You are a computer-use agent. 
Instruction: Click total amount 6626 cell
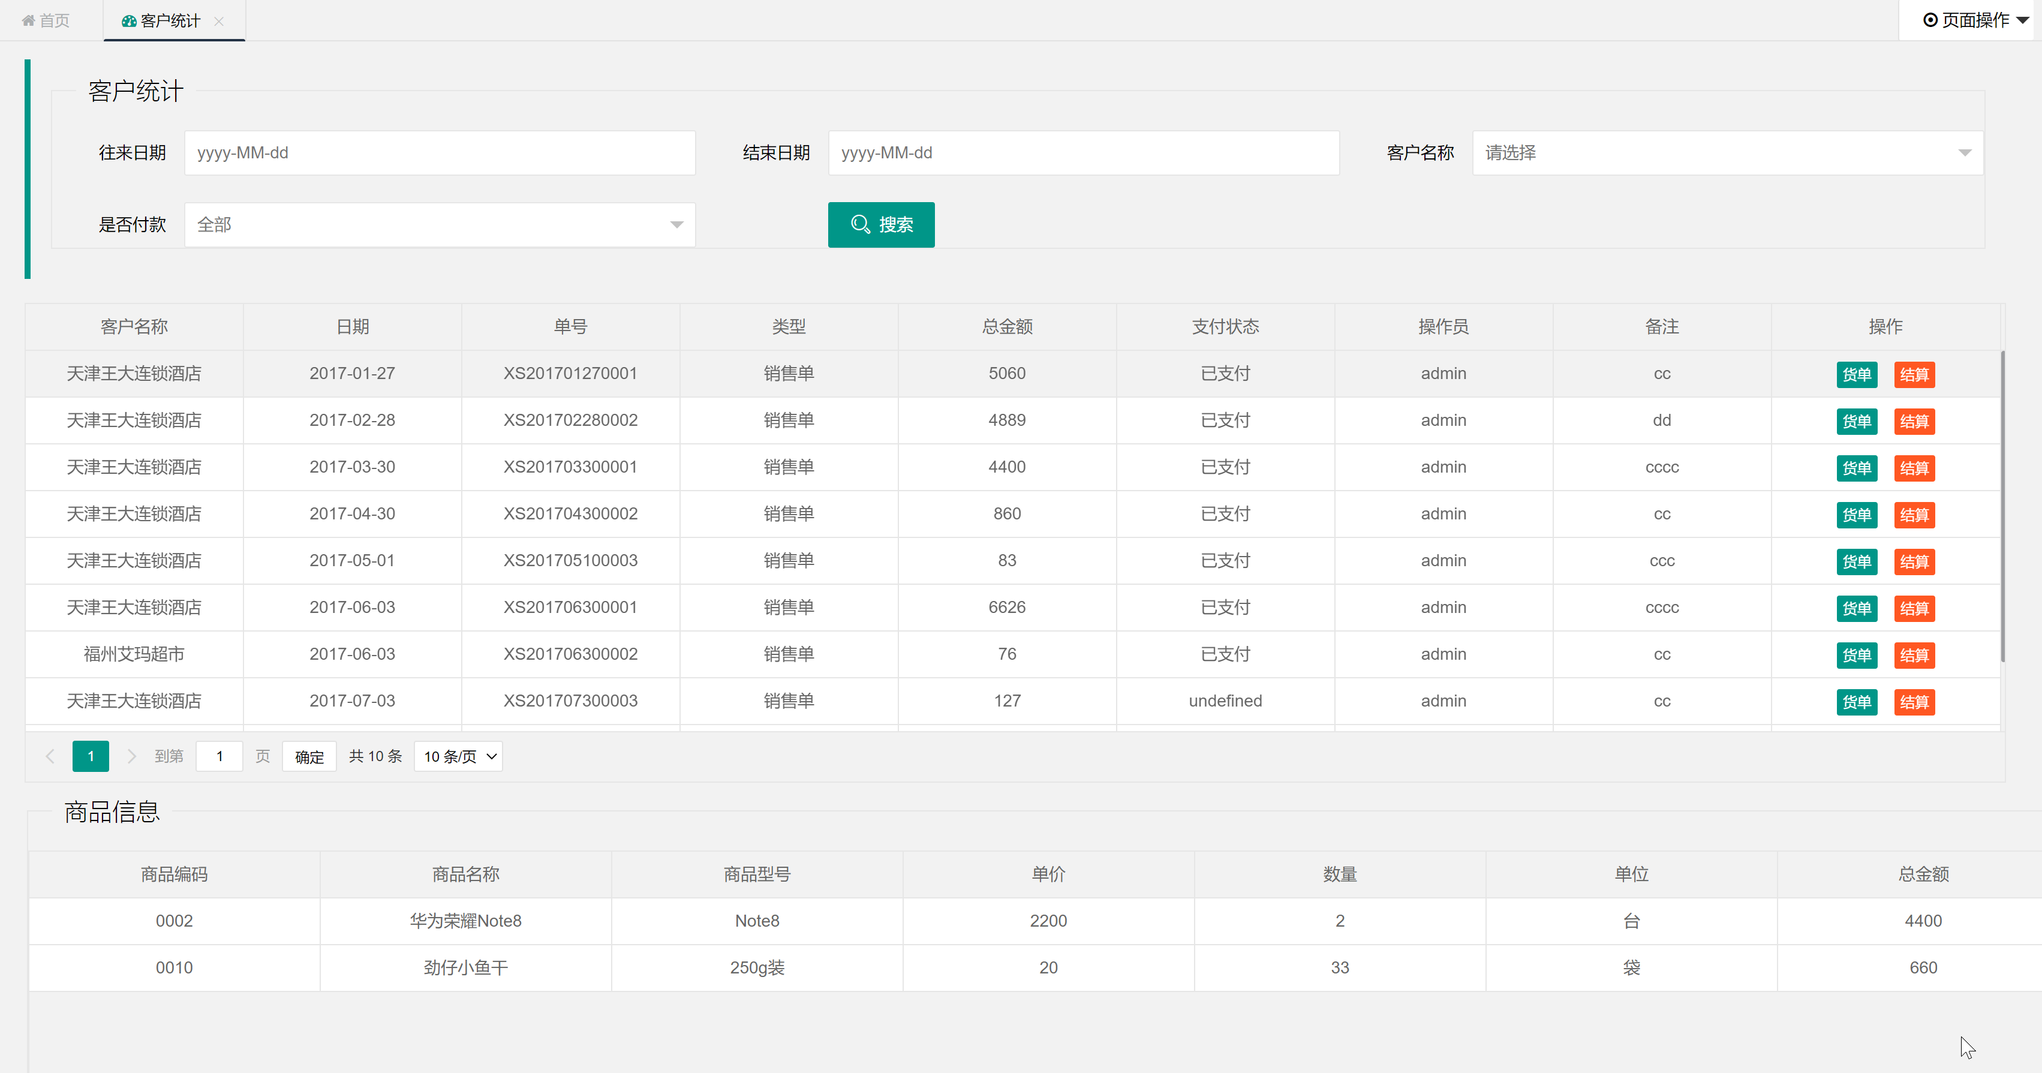pyautogui.click(x=1008, y=608)
